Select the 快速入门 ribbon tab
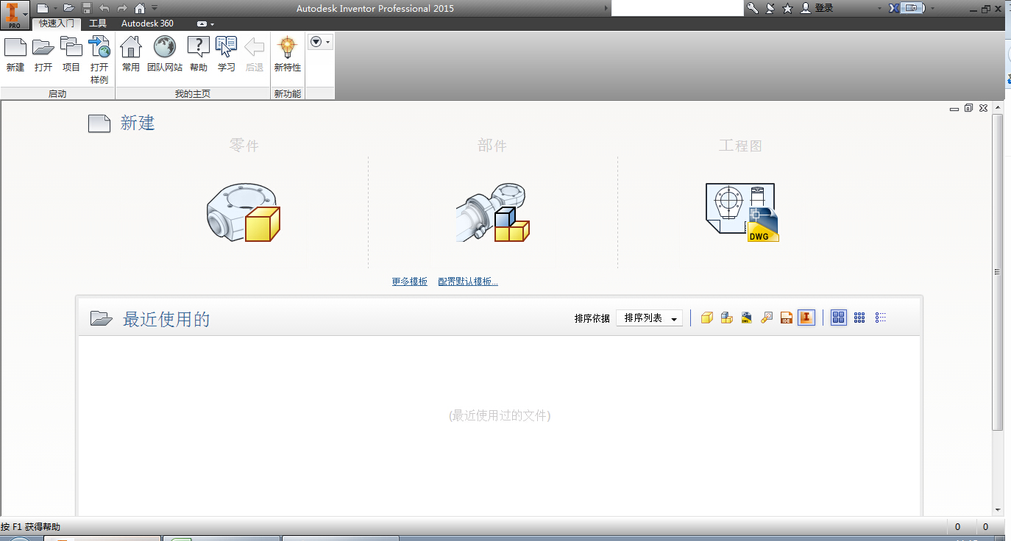 tap(57, 24)
